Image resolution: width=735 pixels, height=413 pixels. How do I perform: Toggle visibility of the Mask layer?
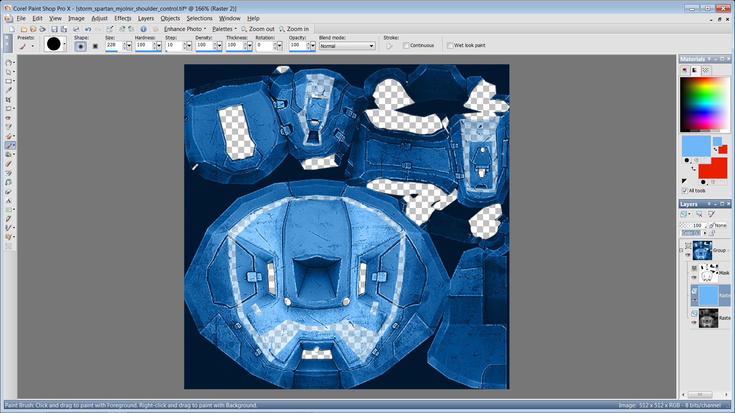[694, 278]
